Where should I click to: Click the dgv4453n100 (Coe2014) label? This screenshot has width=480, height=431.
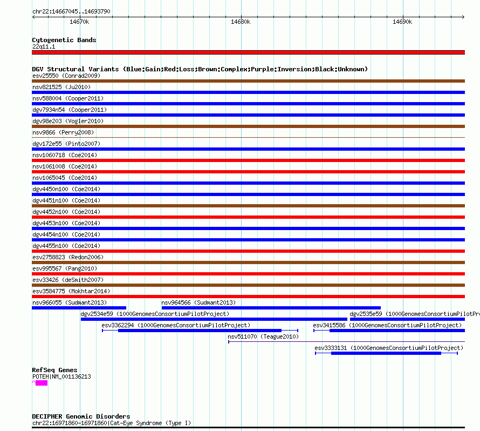click(x=66, y=223)
